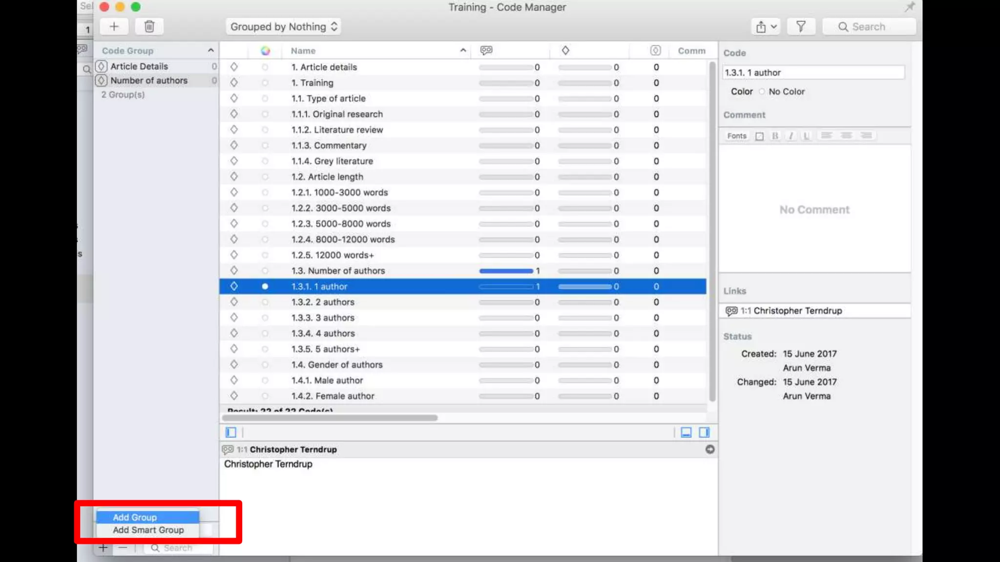
Task: Toggle color dot for 1.3. Number of authors
Action: tap(265, 271)
